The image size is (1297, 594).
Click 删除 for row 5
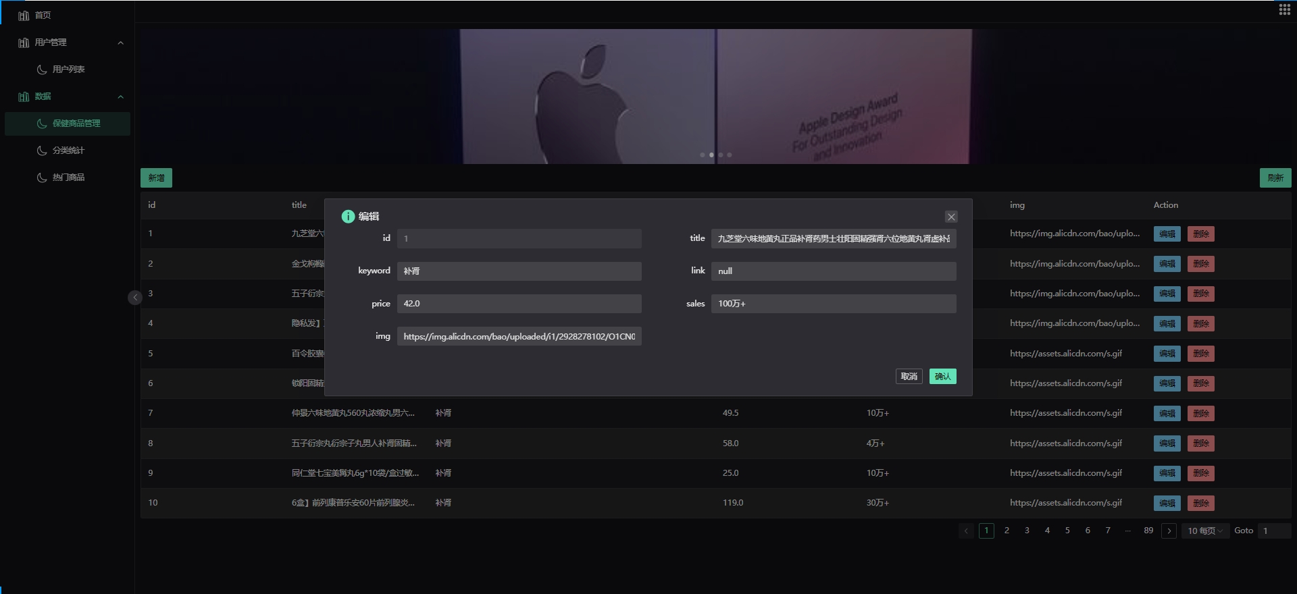click(1200, 354)
